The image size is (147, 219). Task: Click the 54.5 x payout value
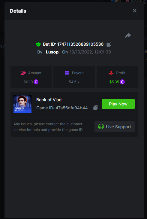[x=74, y=82]
